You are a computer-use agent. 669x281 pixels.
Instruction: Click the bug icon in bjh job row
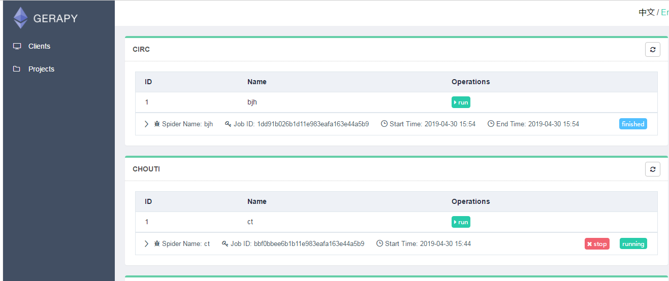click(x=157, y=124)
